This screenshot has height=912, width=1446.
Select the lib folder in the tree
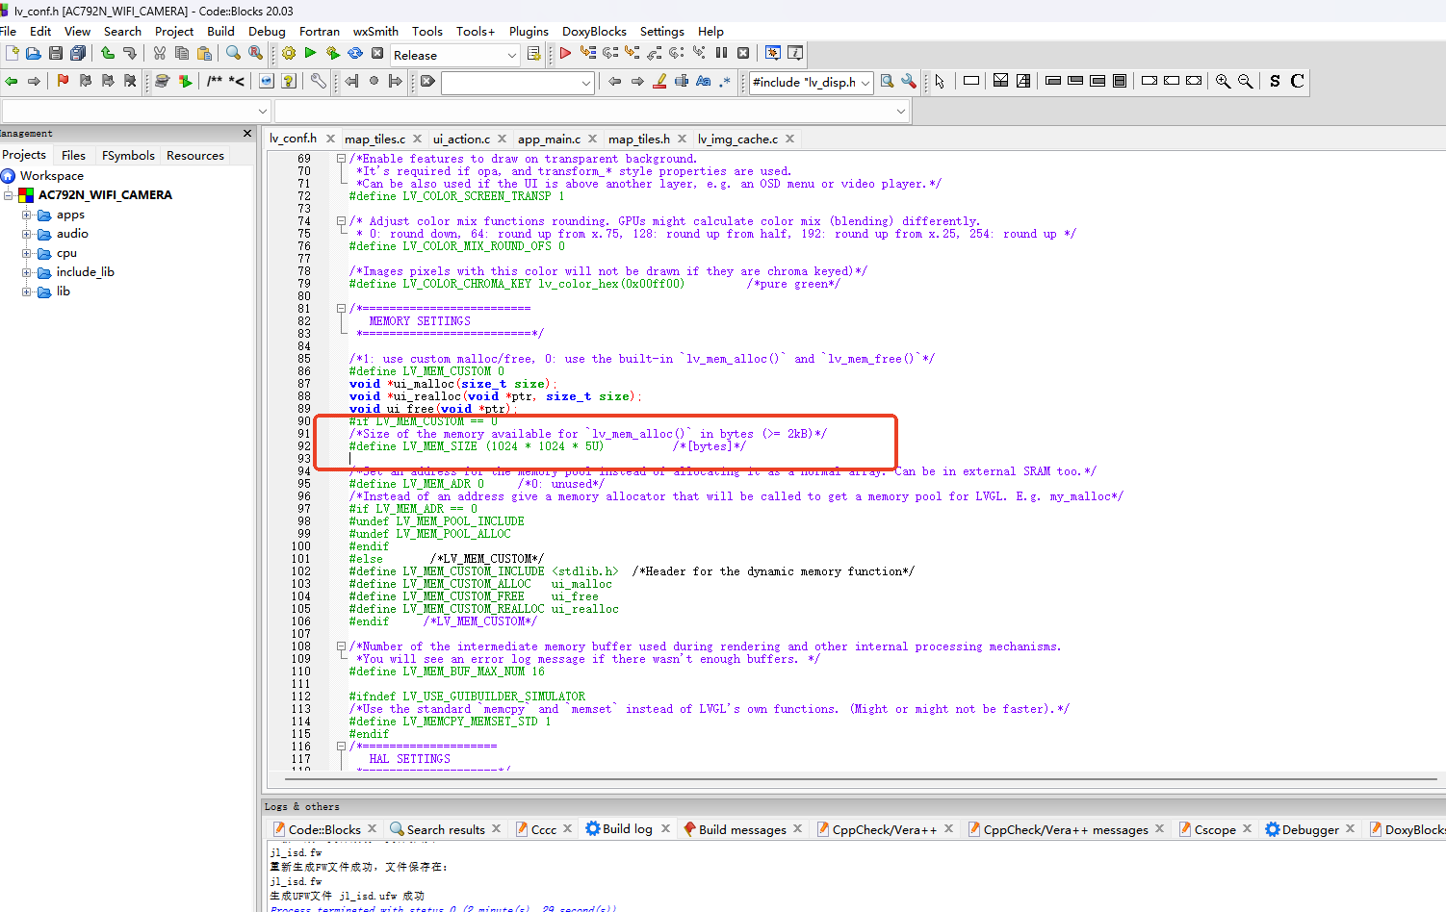pyautogui.click(x=63, y=291)
